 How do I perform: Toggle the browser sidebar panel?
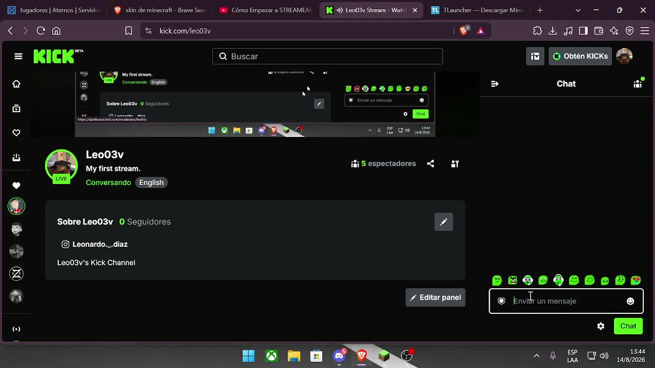(x=583, y=31)
